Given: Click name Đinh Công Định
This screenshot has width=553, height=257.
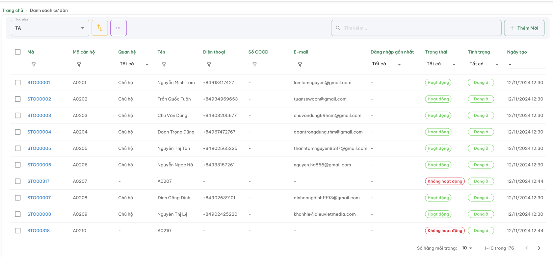Looking at the screenshot, I should tap(174, 198).
